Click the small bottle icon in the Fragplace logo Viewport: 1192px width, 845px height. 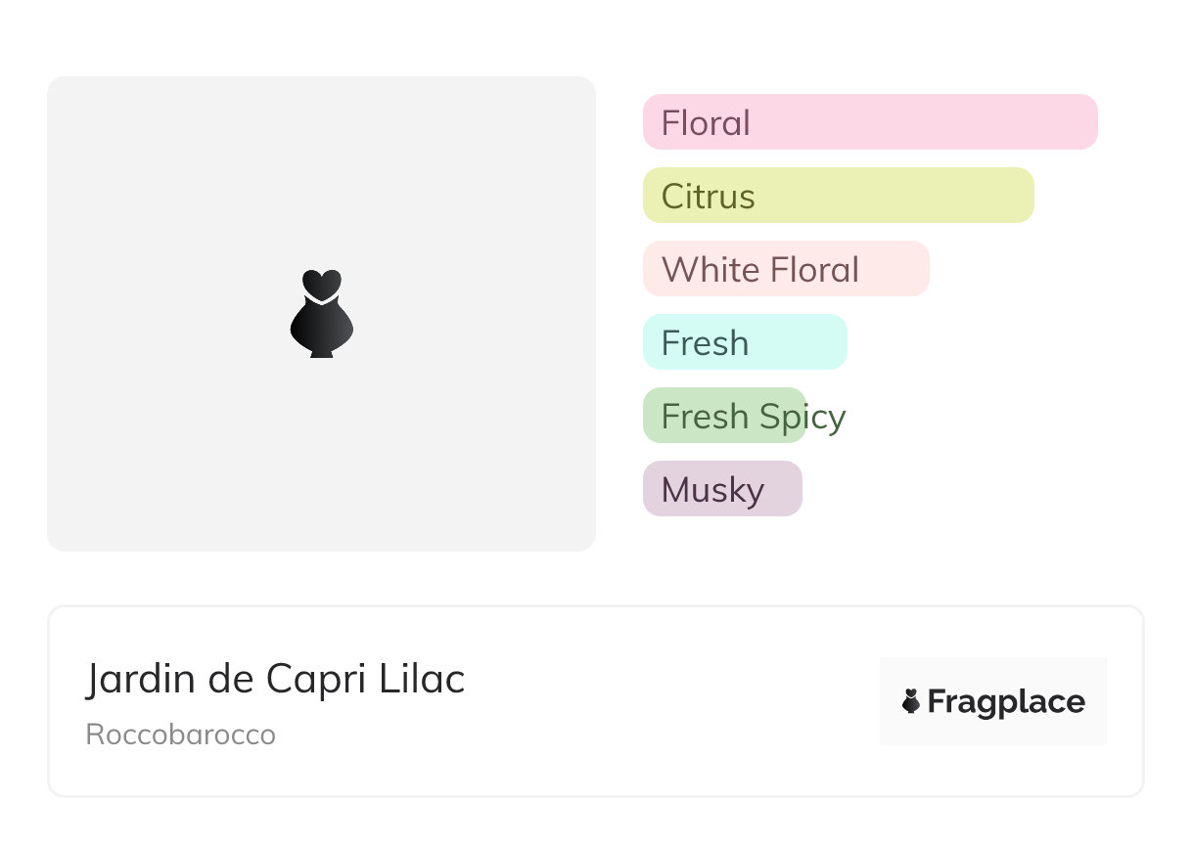tap(911, 701)
